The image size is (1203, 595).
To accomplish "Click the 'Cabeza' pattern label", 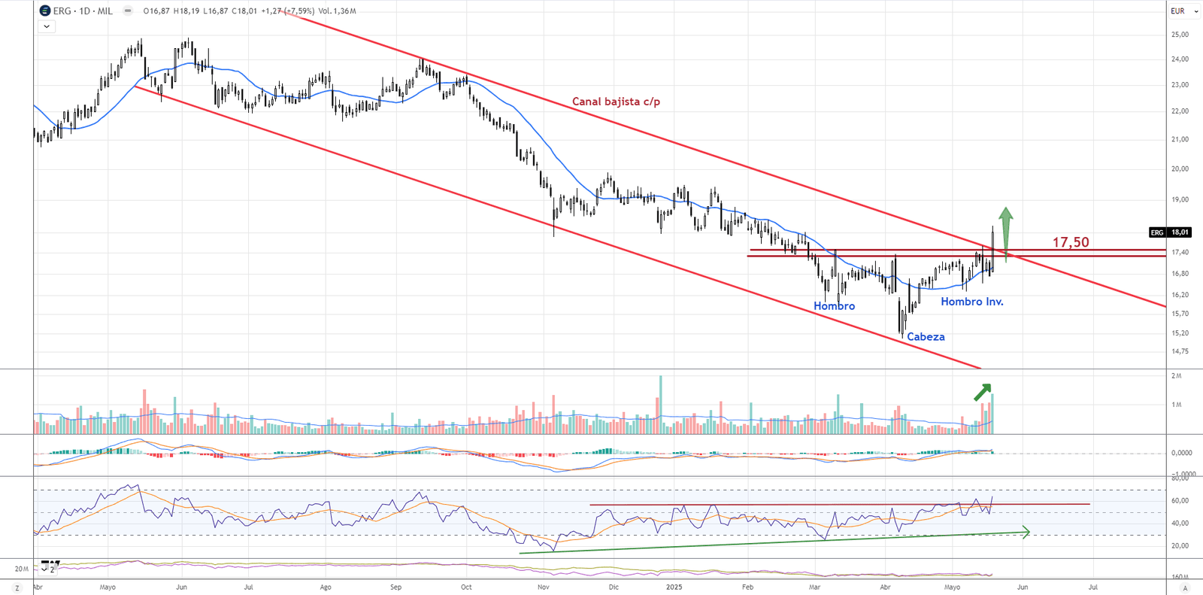I will point(926,337).
